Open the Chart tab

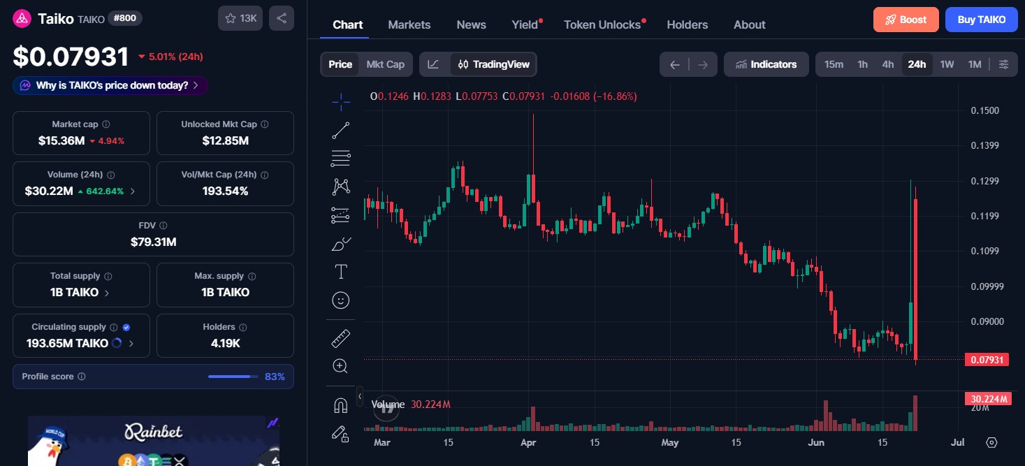point(347,24)
